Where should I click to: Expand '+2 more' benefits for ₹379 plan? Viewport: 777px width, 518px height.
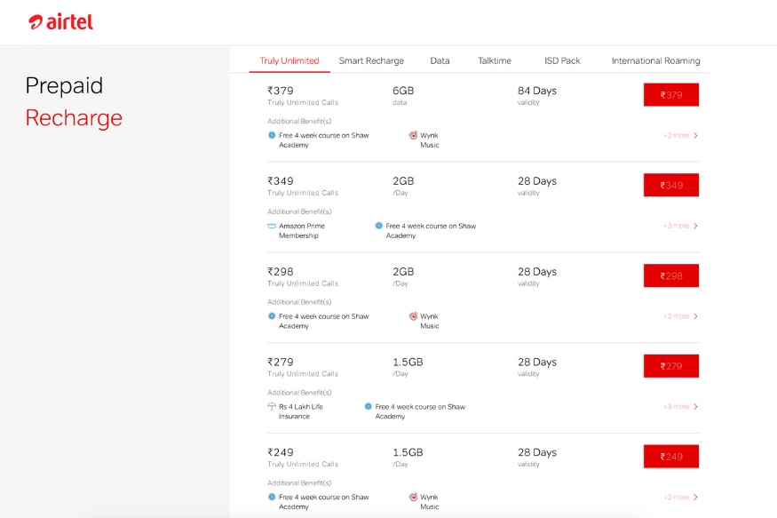click(680, 136)
